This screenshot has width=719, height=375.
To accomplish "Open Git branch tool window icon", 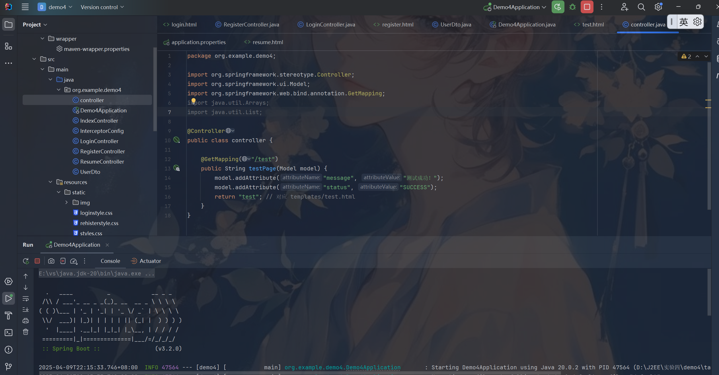I will click(x=9, y=366).
